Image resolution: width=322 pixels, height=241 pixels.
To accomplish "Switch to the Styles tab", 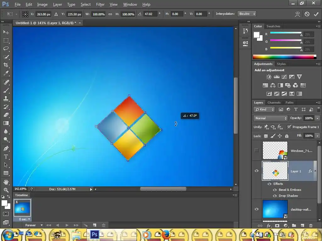I will pos(281,64).
